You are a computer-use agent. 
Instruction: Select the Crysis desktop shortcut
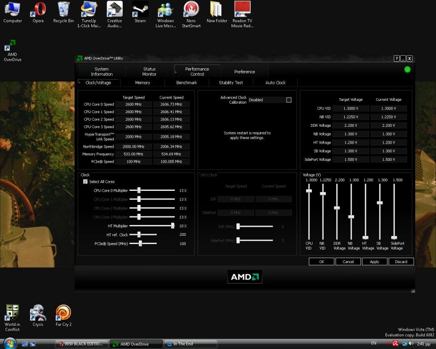[38, 316]
